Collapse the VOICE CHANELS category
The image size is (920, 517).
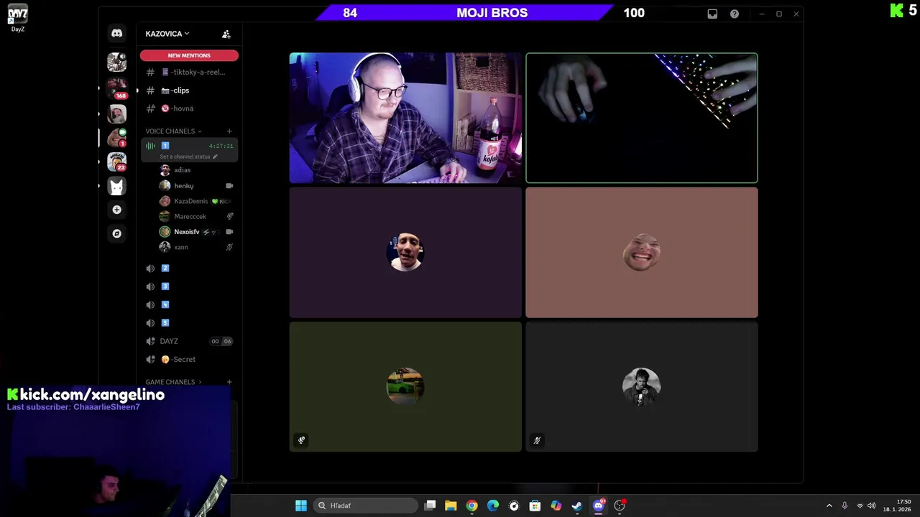pos(173,131)
